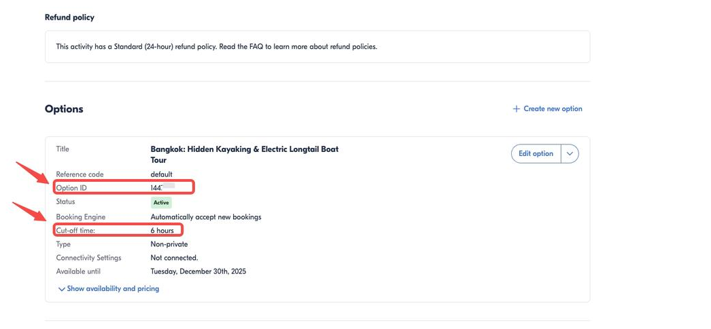
Task: Click the Options section heading
Action: 64,109
